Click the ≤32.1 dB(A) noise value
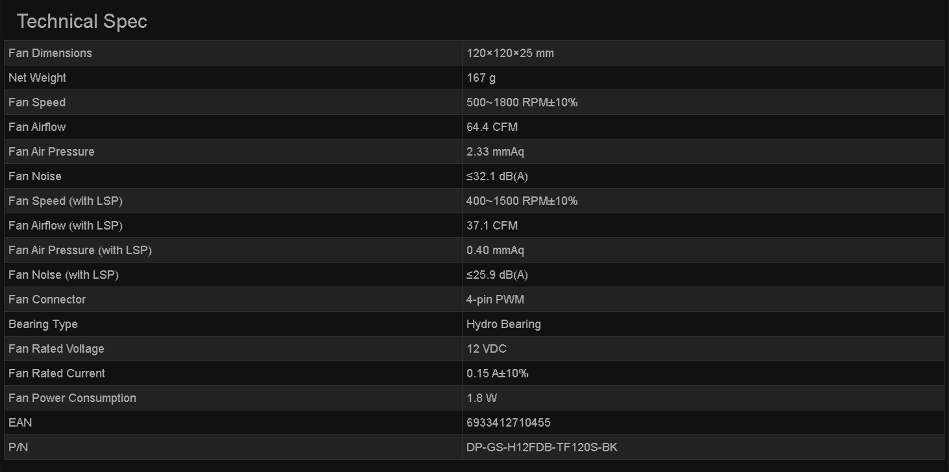This screenshot has width=949, height=472. (x=497, y=176)
